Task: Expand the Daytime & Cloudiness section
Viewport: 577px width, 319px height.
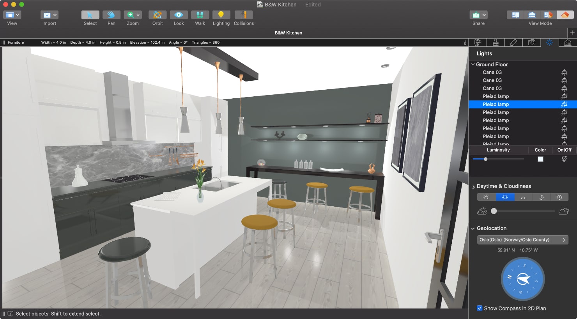Action: tap(473, 186)
